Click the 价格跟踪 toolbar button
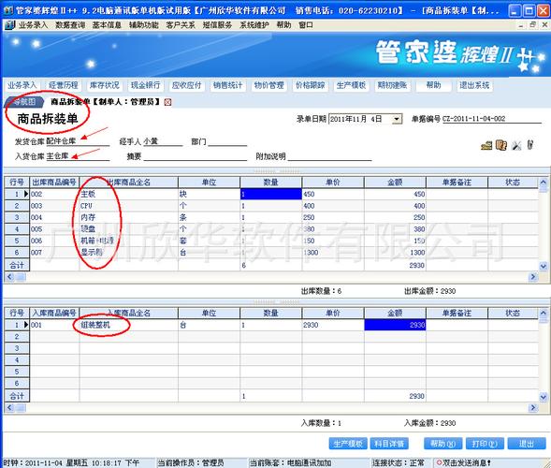The height and width of the screenshot is (468, 551). [x=311, y=85]
